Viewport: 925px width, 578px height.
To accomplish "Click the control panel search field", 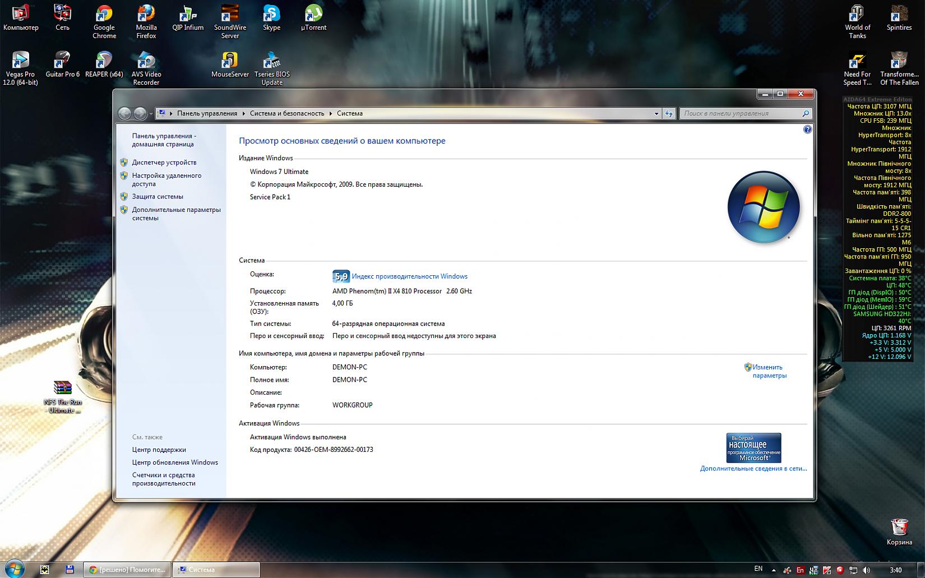I will [x=740, y=114].
